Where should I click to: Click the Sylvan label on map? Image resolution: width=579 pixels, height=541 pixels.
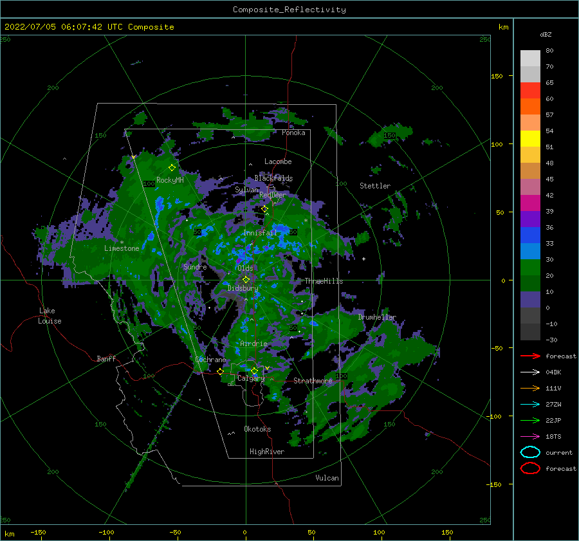[x=246, y=190]
